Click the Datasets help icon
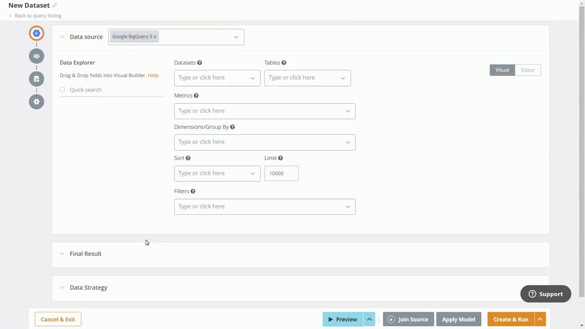Viewport: 585px width, 329px height. coord(199,63)
